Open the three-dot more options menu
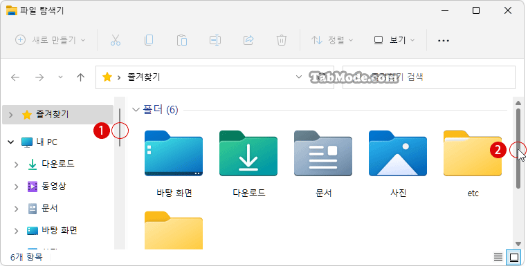The image size is (528, 266). [443, 40]
